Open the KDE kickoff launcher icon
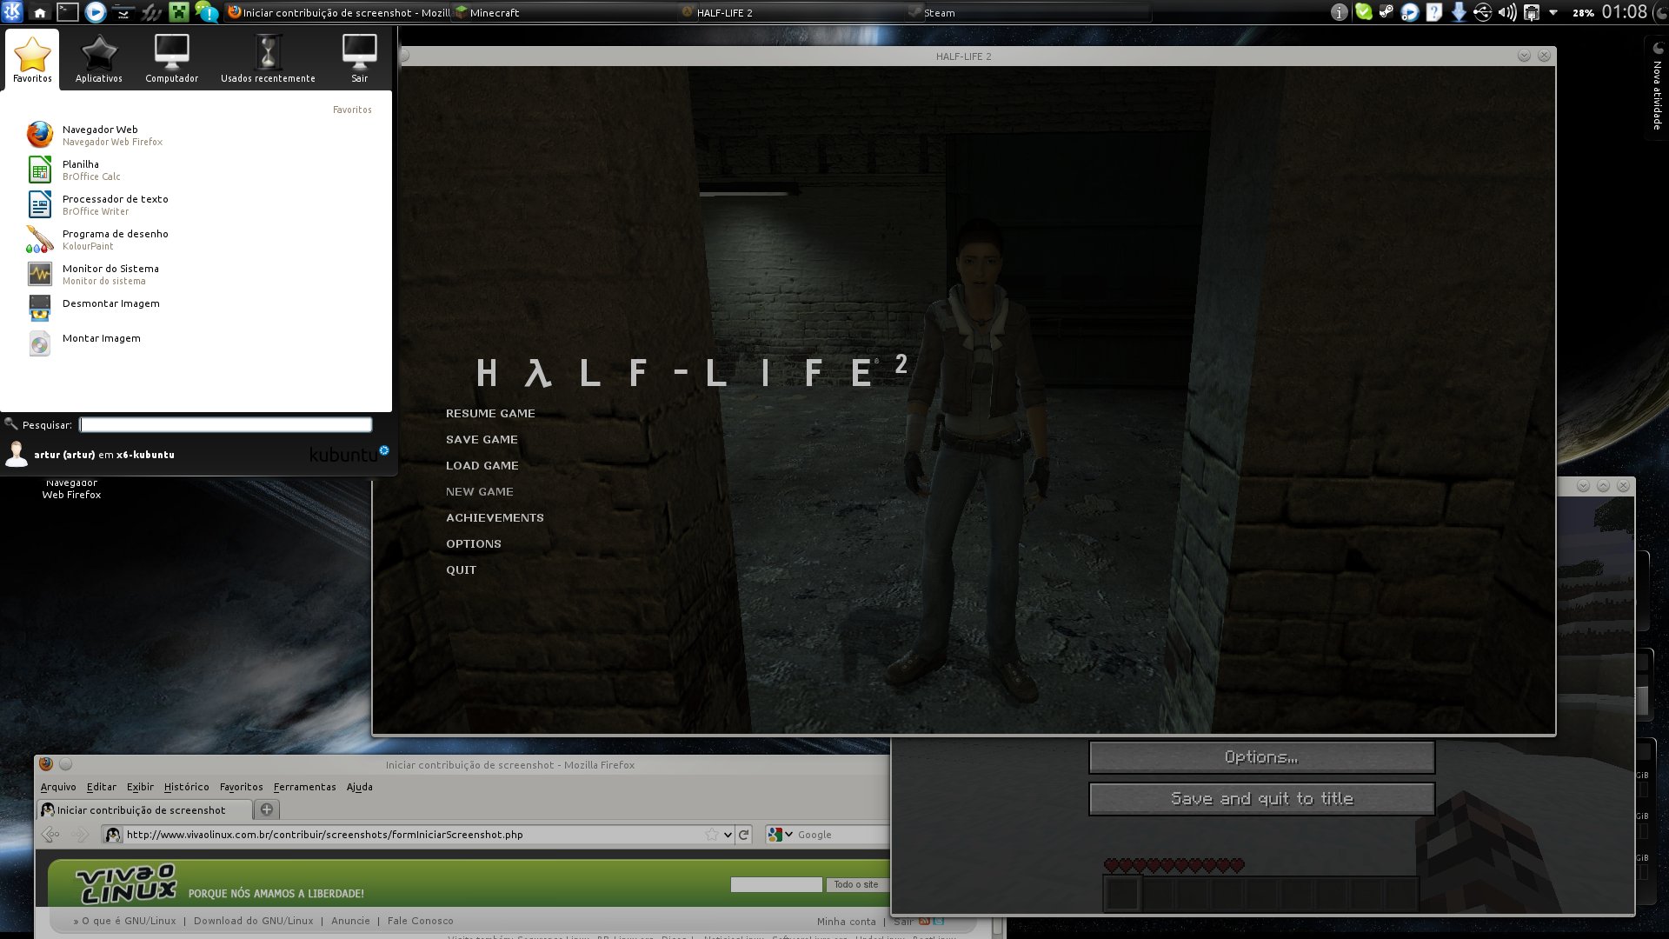Viewport: 1669px width, 939px height. click(12, 12)
